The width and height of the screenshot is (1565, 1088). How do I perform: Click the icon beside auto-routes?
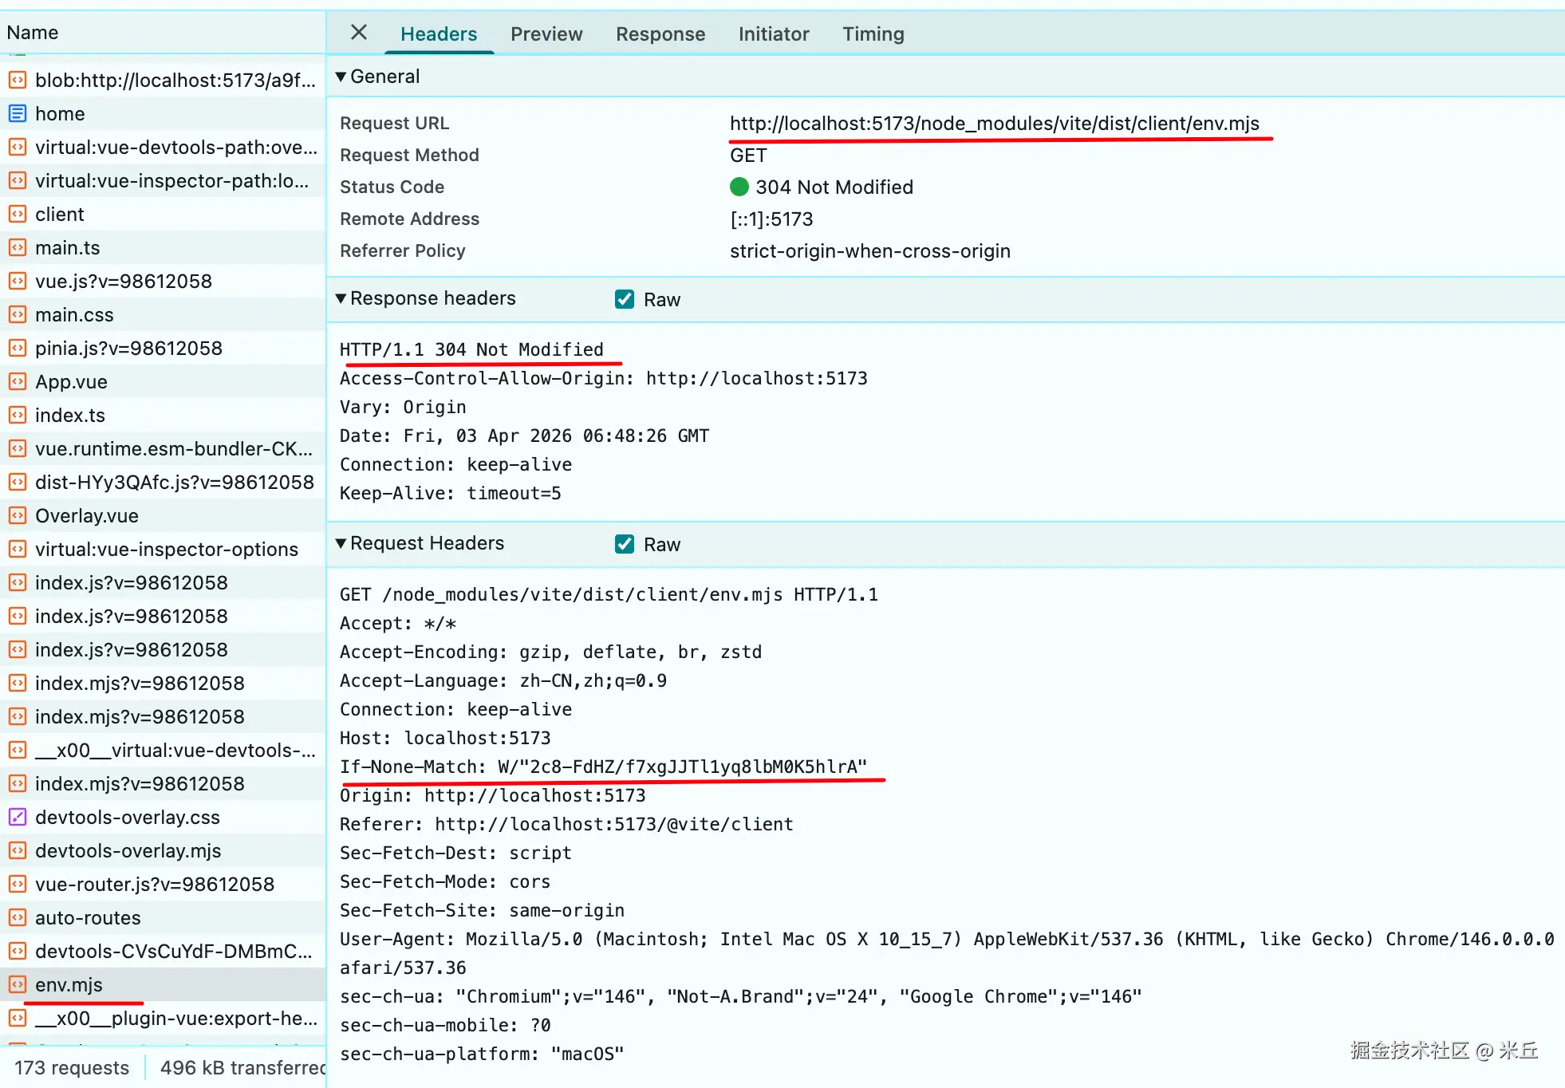pyautogui.click(x=18, y=918)
